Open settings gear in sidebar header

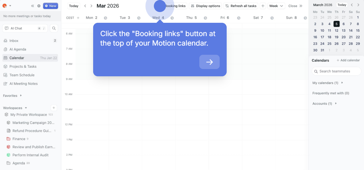pyautogui.click(x=39, y=6)
